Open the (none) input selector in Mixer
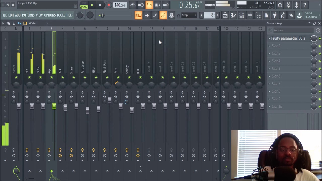This screenshot has height=181, width=322. point(293,30)
